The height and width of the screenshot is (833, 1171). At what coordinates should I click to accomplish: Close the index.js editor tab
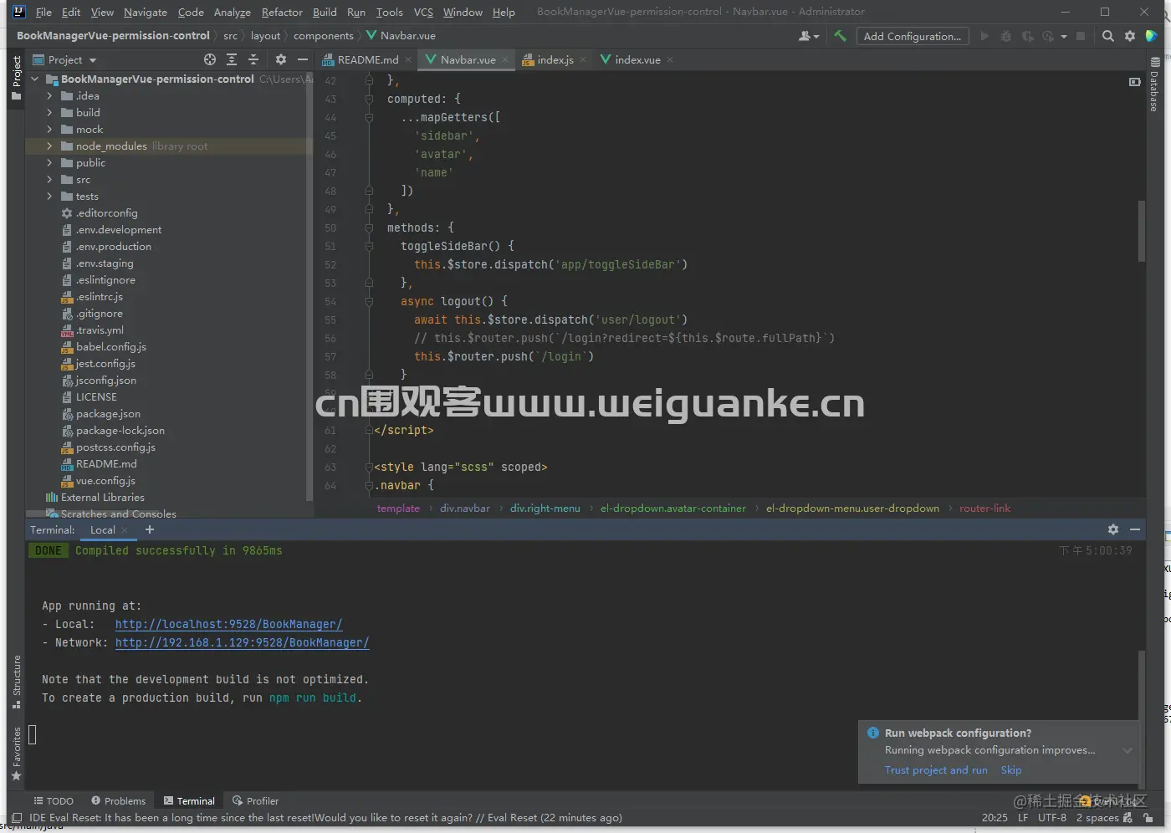583,60
